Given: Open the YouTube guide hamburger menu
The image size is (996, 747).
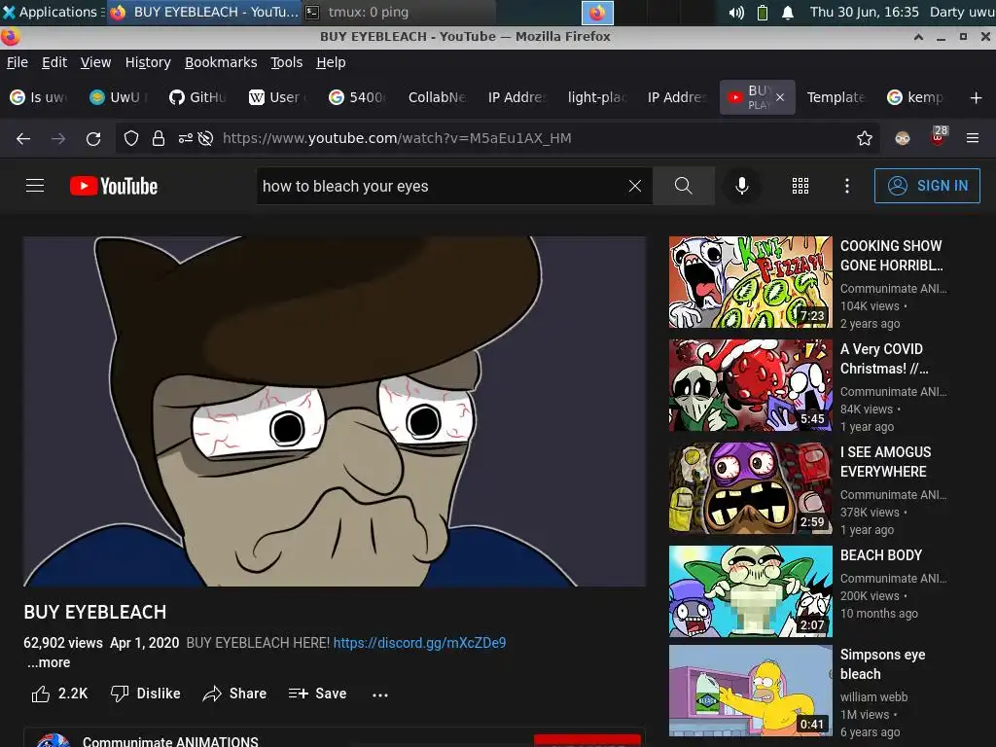Looking at the screenshot, I should (x=35, y=186).
